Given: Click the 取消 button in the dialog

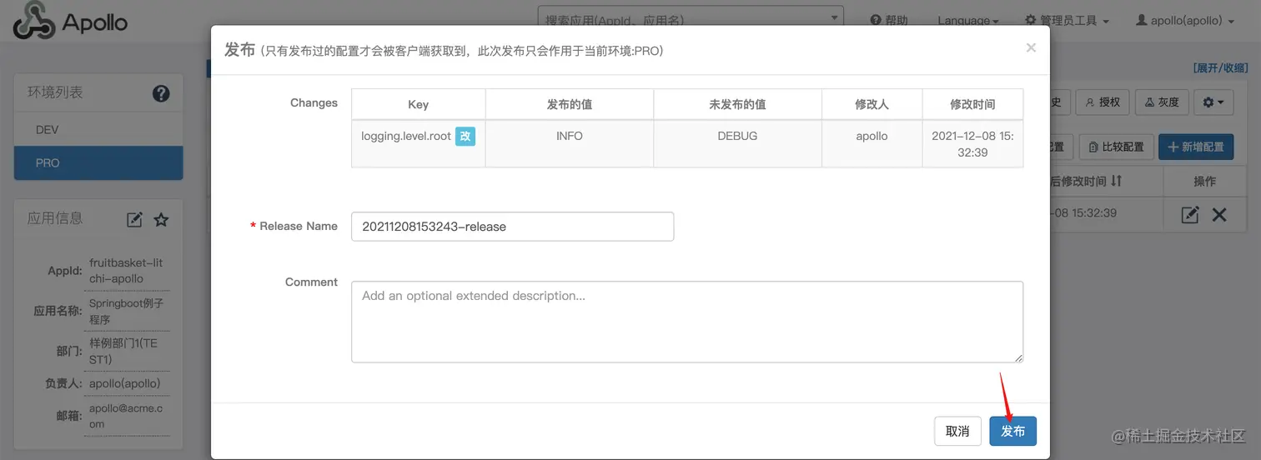Looking at the screenshot, I should [x=957, y=431].
